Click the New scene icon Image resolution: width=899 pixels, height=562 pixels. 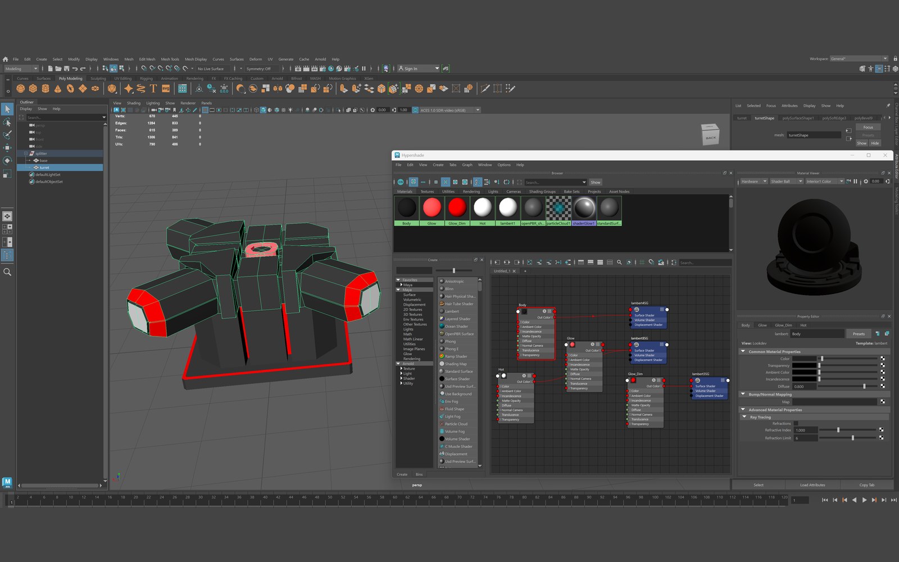click(x=50, y=69)
